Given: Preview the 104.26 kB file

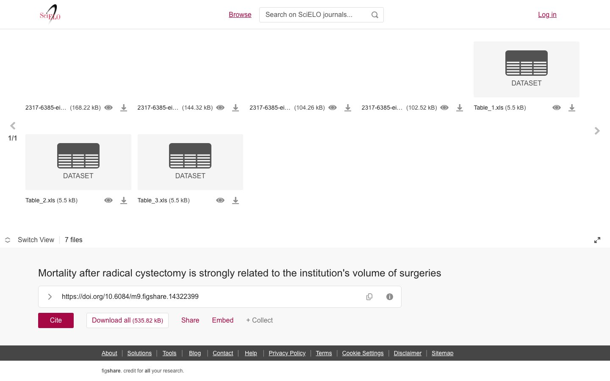Looking at the screenshot, I should [x=333, y=108].
